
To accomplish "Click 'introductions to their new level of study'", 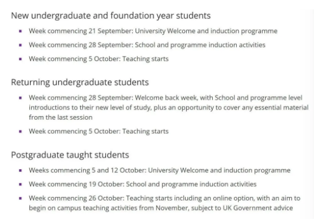I will coord(90,107).
